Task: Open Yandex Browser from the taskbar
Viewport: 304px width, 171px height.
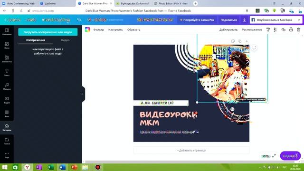Action: [27, 167]
